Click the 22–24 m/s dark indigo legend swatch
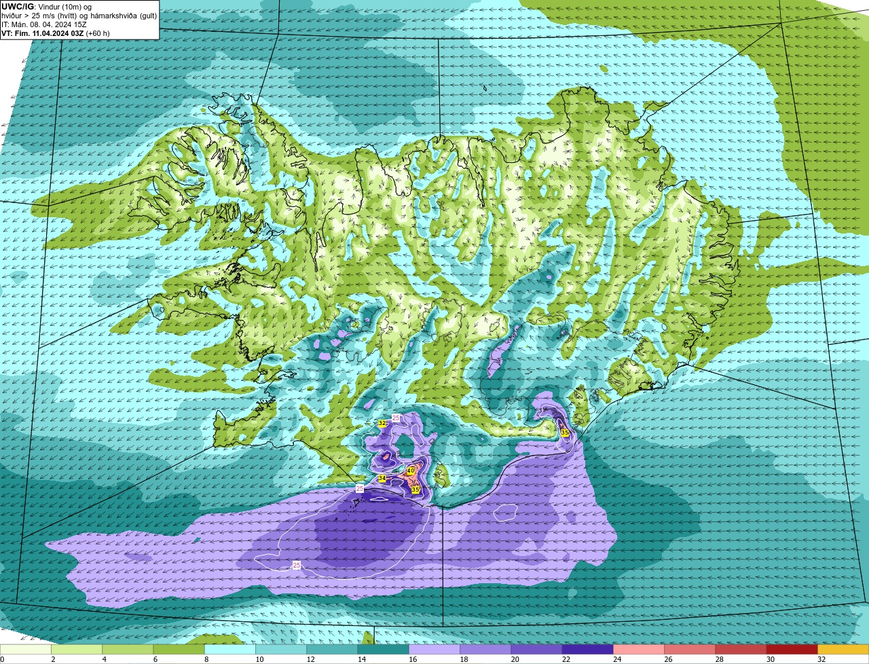Image resolution: width=869 pixels, height=664 pixels. point(588,650)
